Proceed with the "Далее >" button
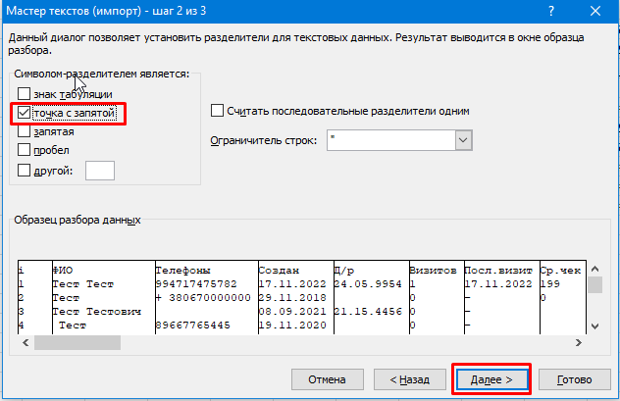 coord(491,379)
